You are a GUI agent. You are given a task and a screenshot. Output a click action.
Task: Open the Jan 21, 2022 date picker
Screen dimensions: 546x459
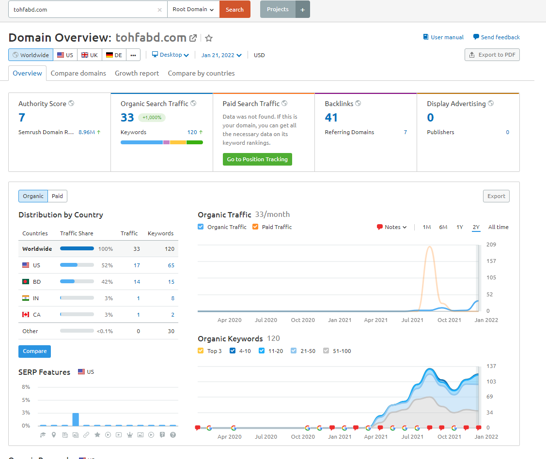pyautogui.click(x=221, y=55)
